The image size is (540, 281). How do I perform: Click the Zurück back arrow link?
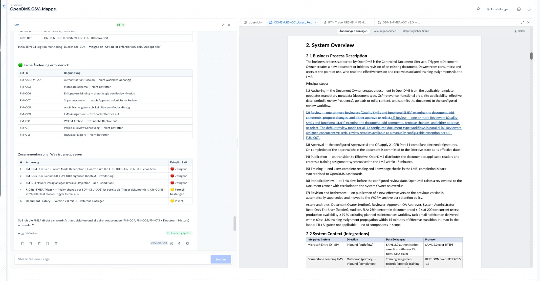point(16,5)
